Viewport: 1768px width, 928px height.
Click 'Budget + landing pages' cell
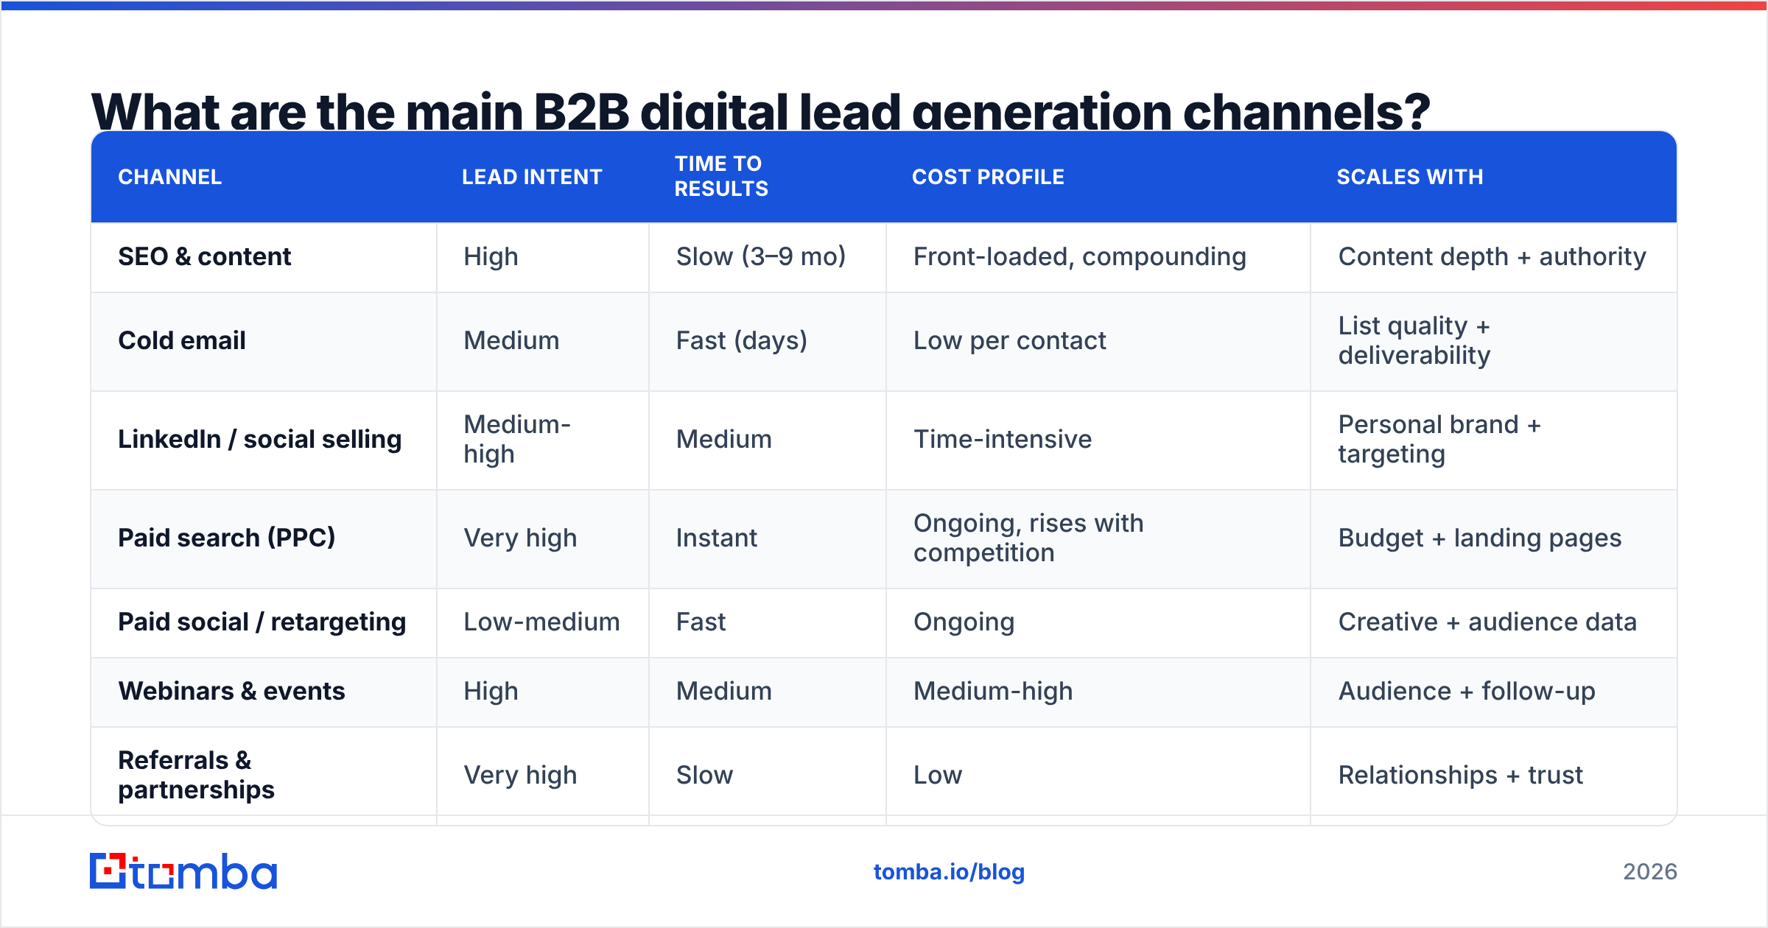coord(1480,538)
